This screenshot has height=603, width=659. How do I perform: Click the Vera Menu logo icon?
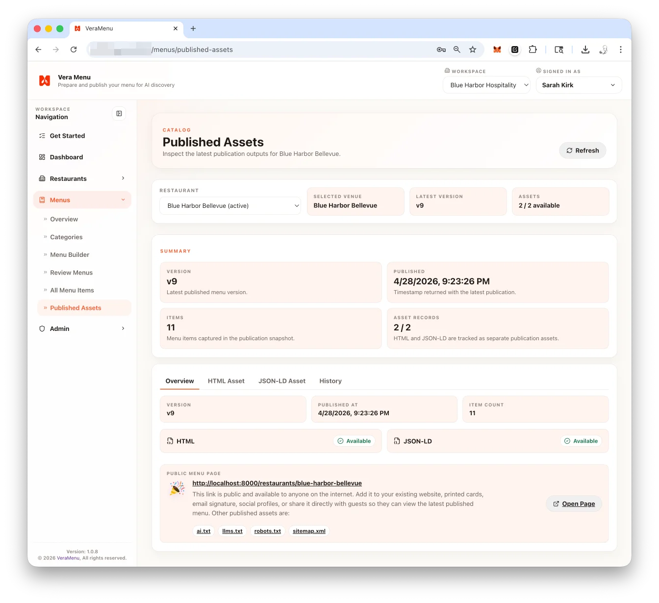pyautogui.click(x=45, y=81)
